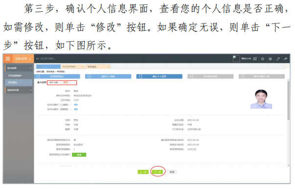Close the 学员报名 tab
This screenshot has width=295, height=190.
pyautogui.click(x=108, y=67)
